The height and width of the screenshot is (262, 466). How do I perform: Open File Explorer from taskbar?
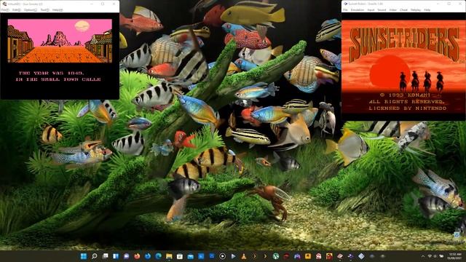[169, 256]
